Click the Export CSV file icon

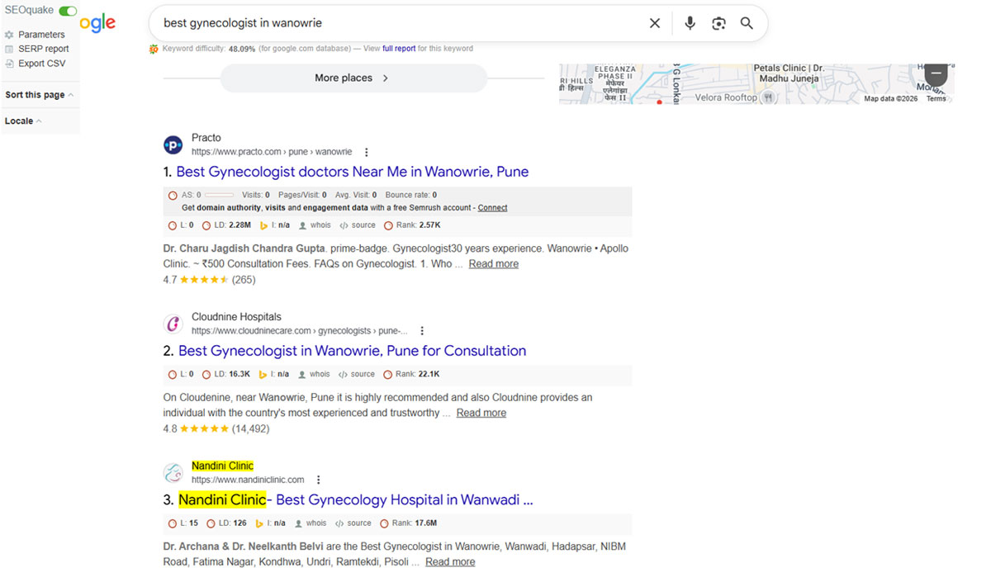(x=9, y=64)
